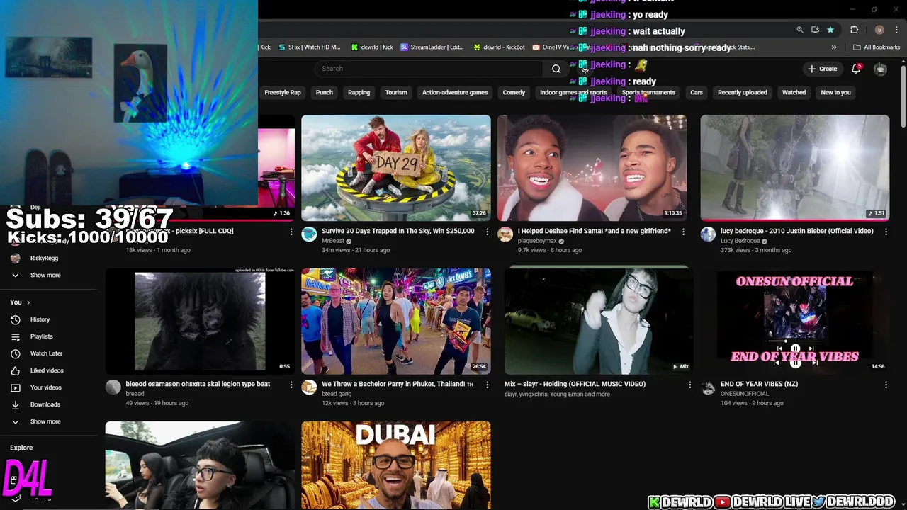Screen dimensions: 907x510
Task: Click the Lucy Bedroque channel avatar
Action: point(708,235)
